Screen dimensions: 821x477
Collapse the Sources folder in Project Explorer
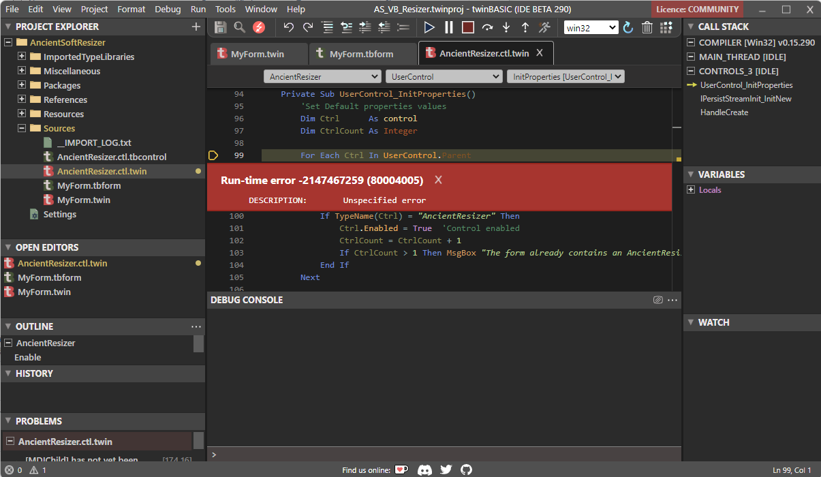(21, 128)
